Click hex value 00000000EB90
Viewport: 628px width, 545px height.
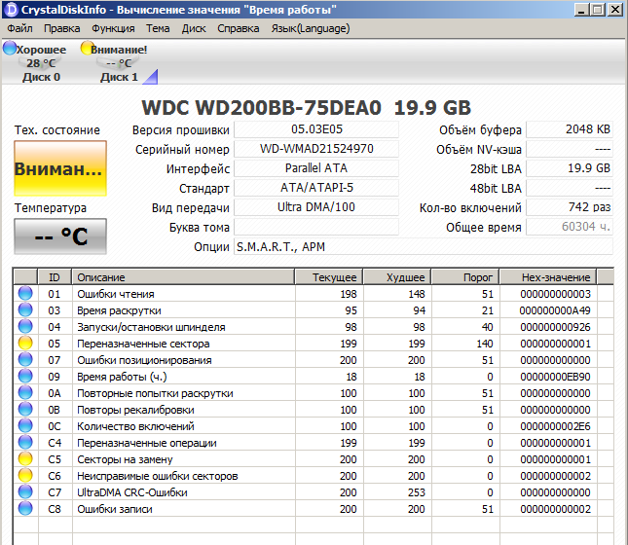tap(555, 377)
